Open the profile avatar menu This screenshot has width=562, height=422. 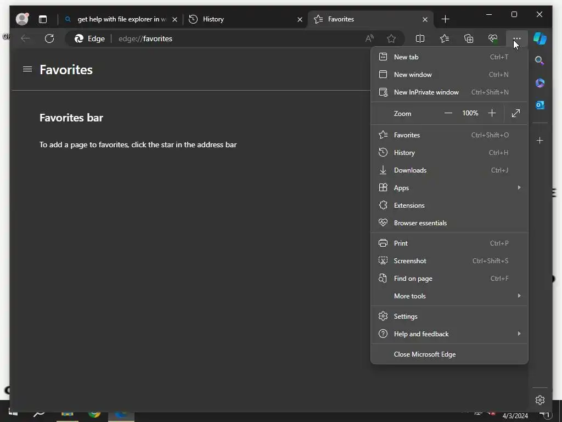coord(22,19)
